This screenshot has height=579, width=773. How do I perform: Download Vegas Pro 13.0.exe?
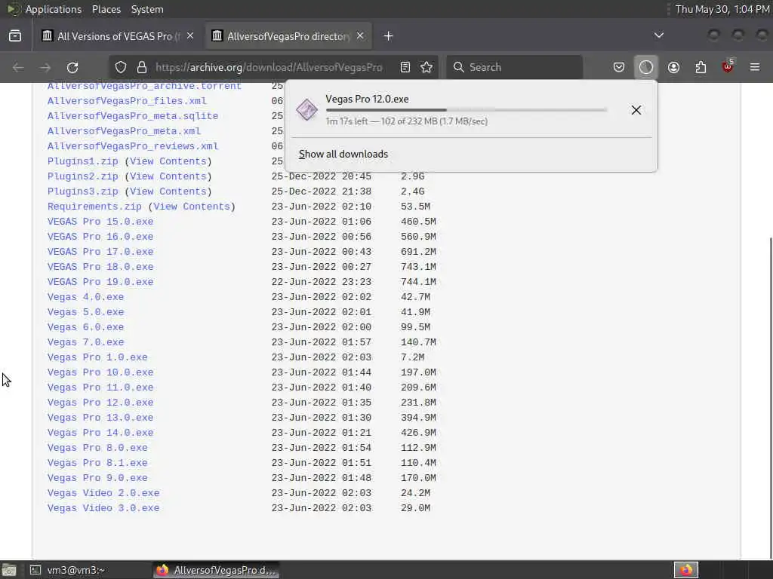click(100, 418)
